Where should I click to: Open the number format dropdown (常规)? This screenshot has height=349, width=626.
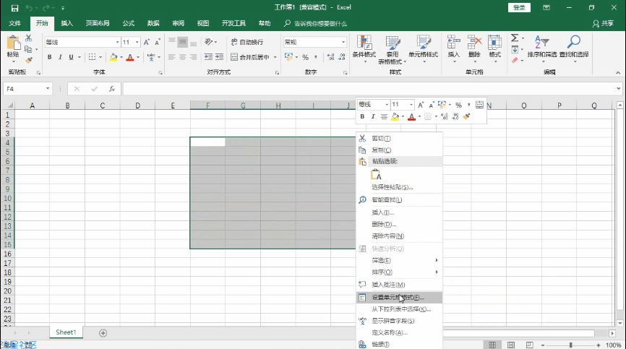[343, 42]
